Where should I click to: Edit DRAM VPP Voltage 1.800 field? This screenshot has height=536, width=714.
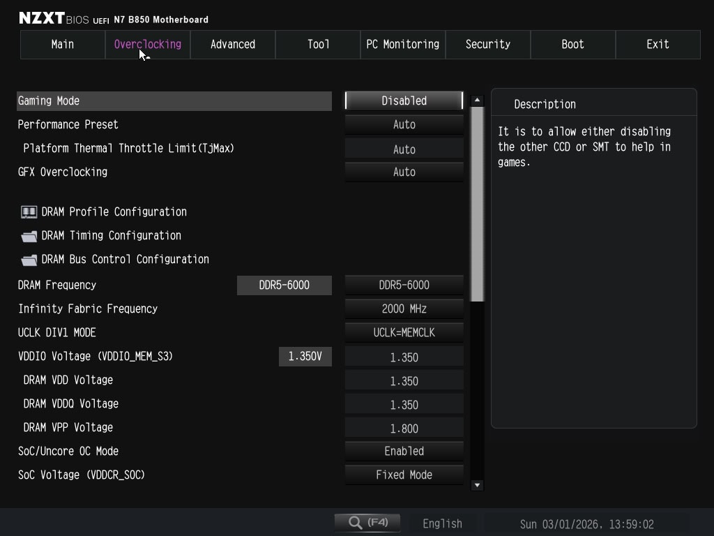coord(404,428)
